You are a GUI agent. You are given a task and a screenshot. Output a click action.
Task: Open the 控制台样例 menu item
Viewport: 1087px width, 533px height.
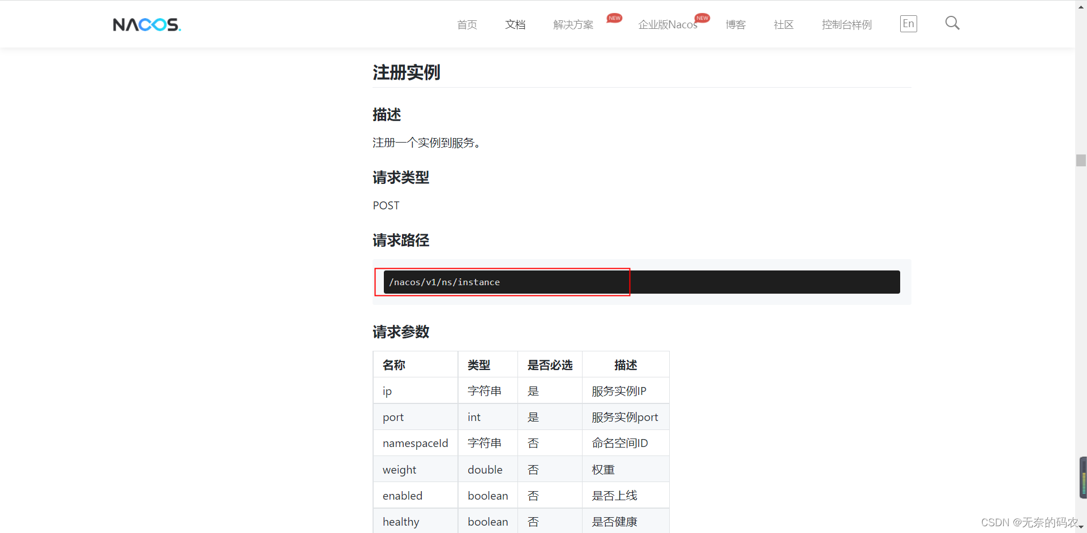point(847,25)
